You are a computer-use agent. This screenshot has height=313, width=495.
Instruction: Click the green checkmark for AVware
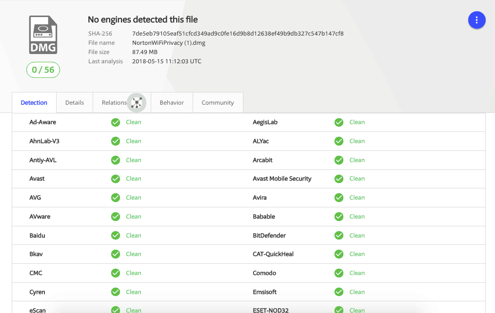pos(116,217)
